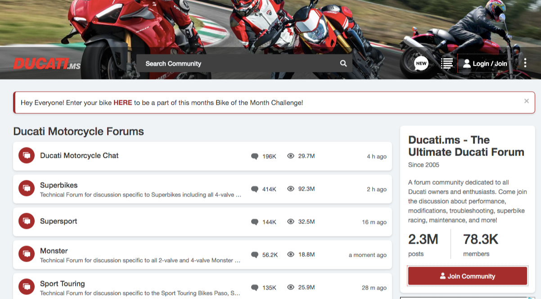Click the Monster forum description text

(x=140, y=260)
